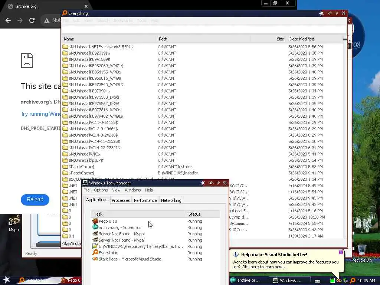Select the $NtUninstallKB973540_WM9L$ entry
This screenshot has width=380, height=285.
[x=96, y=85]
